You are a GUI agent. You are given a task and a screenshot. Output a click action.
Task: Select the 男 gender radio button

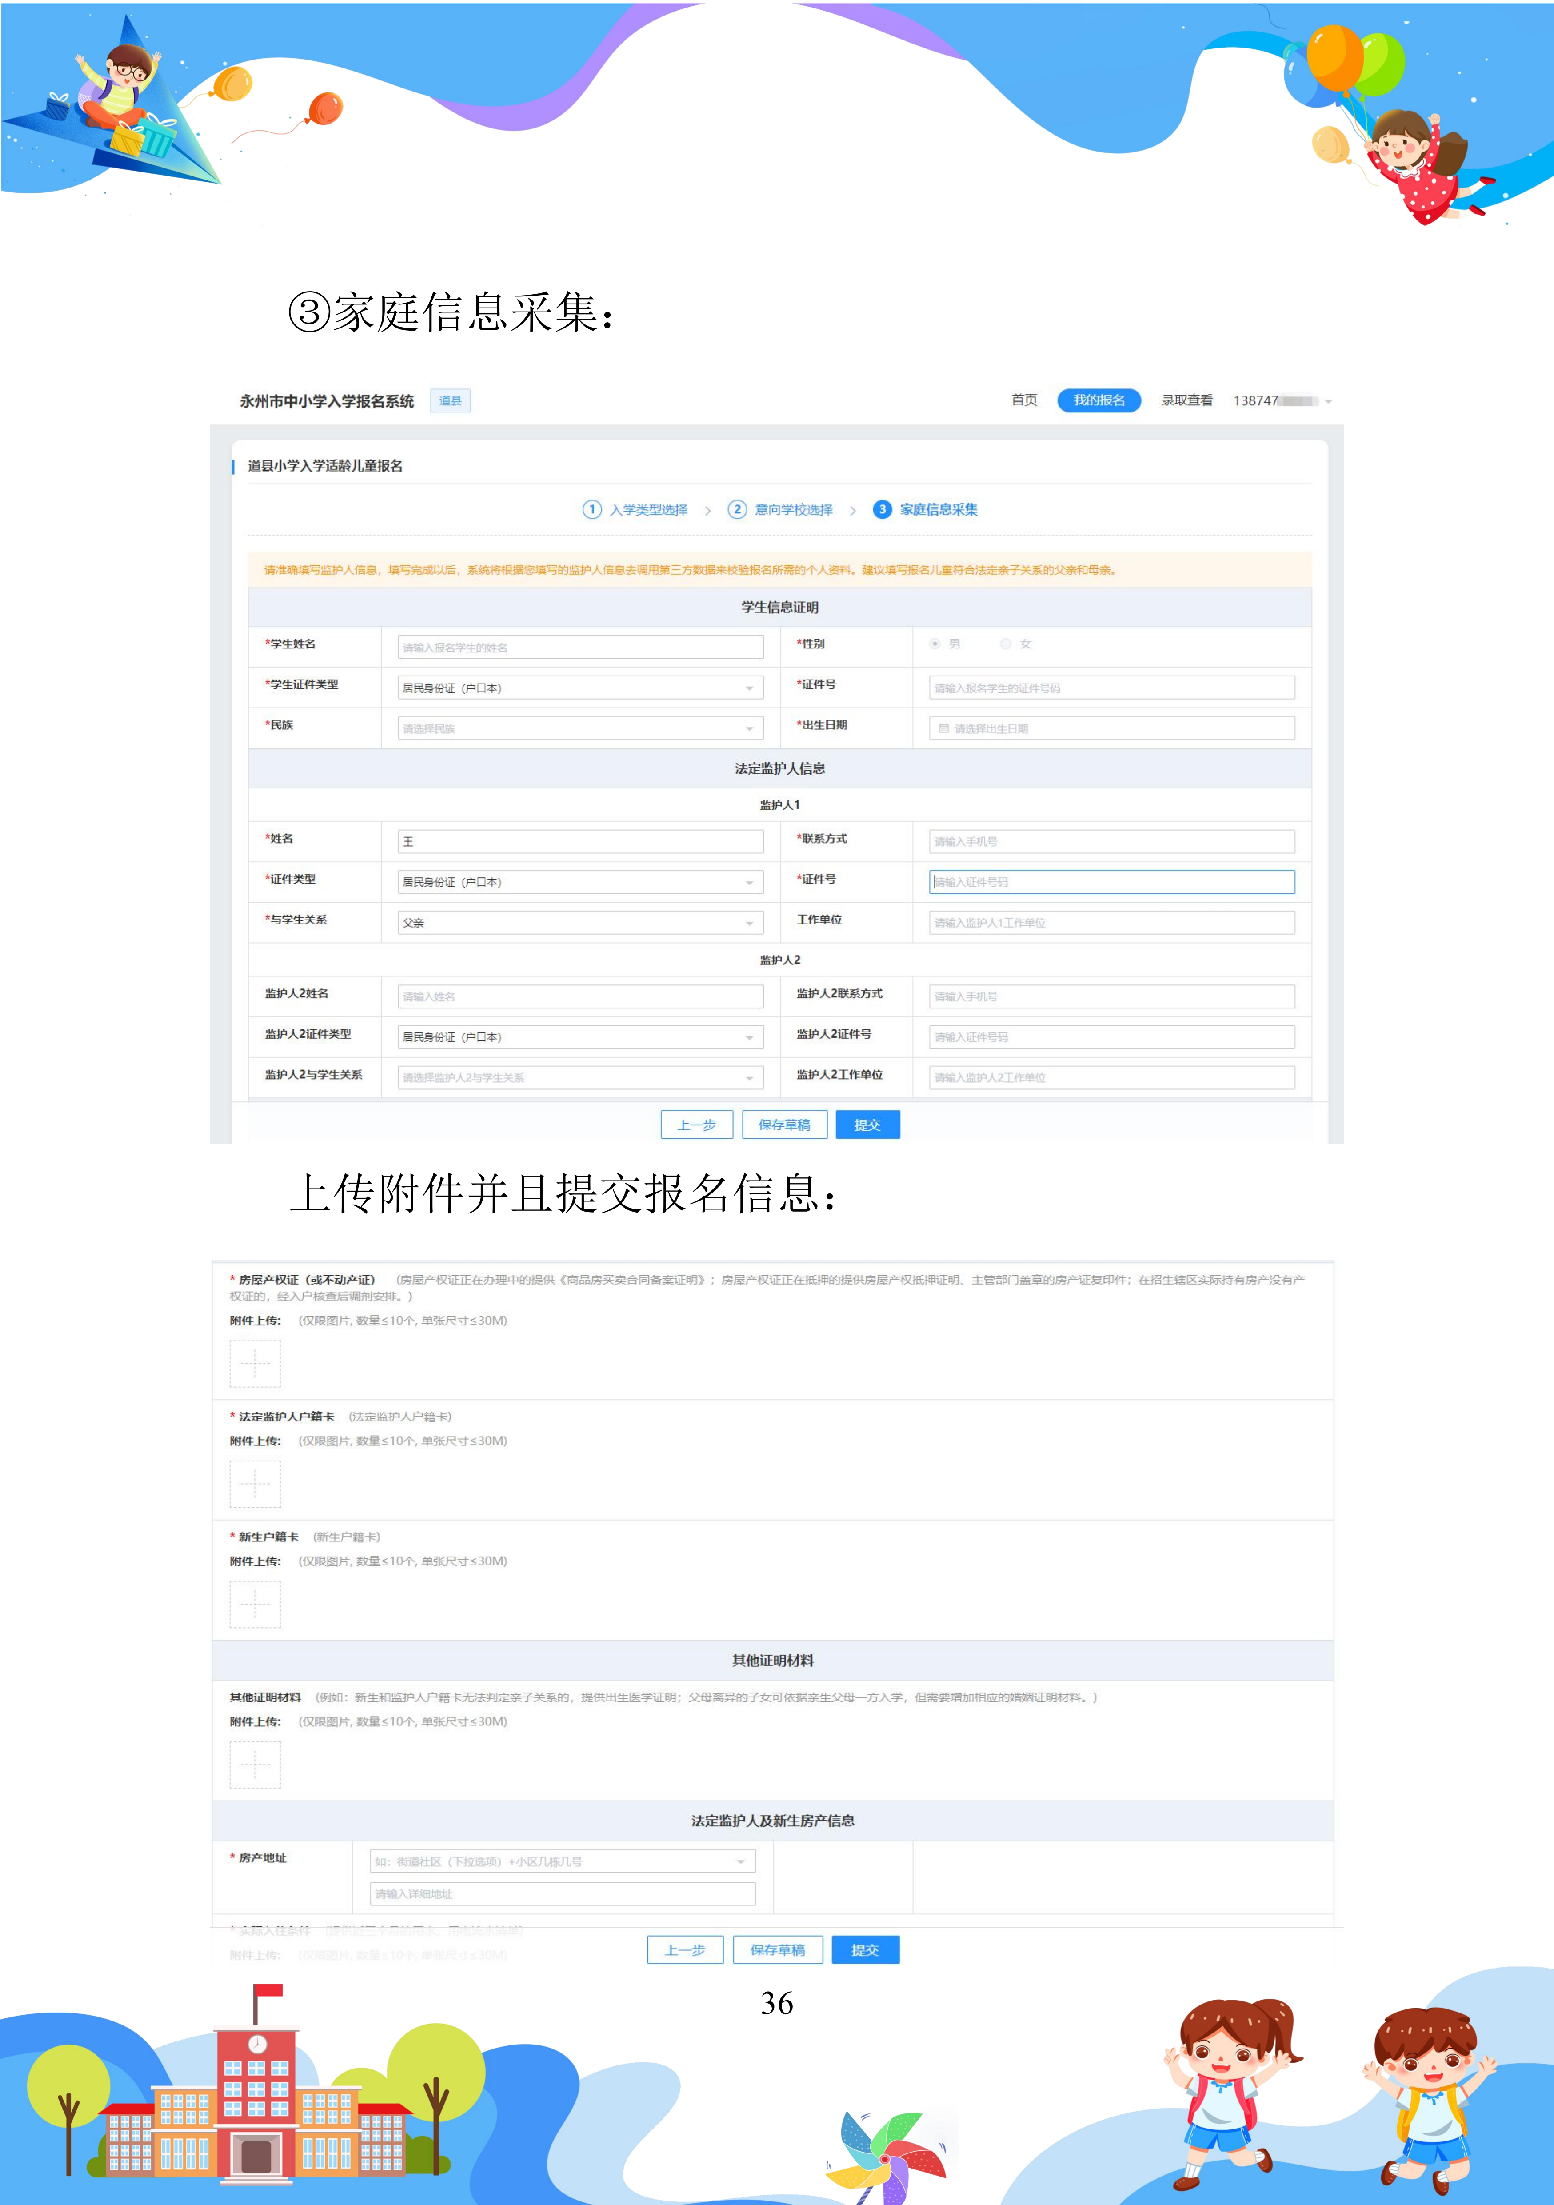[x=935, y=644]
